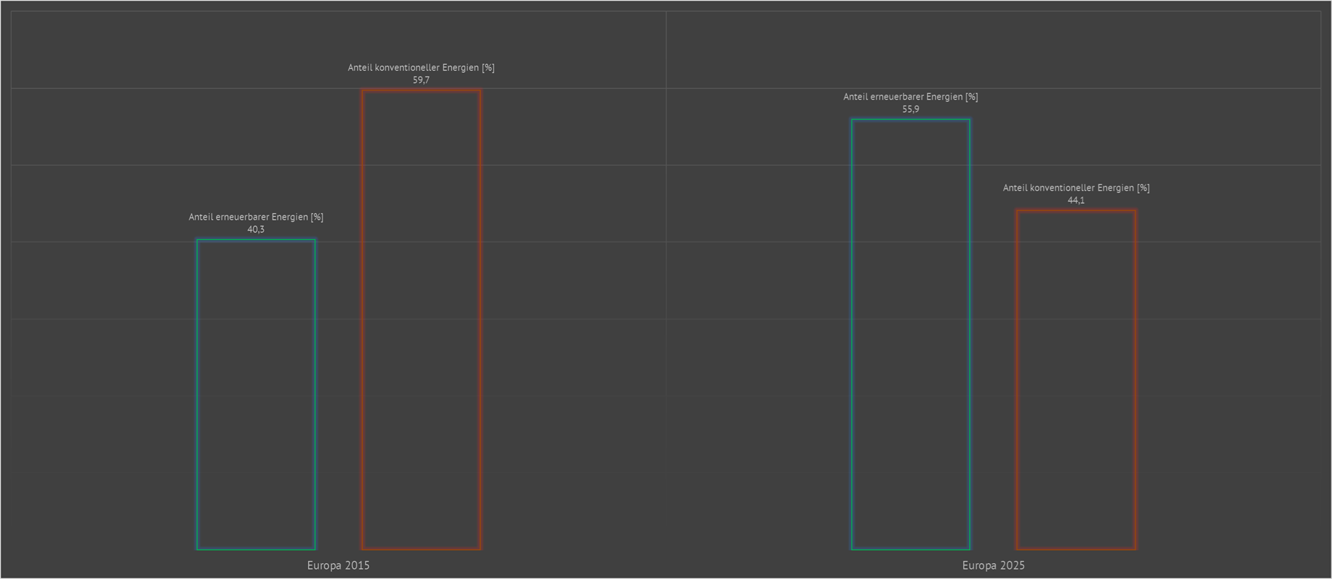Screen dimensions: 1332x579
Task: Select the orange 2015 conventional energy bar
Action: pyautogui.click(x=421, y=319)
